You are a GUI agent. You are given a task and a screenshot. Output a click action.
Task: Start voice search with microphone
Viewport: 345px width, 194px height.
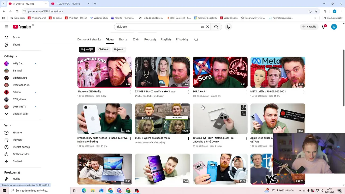(228, 27)
